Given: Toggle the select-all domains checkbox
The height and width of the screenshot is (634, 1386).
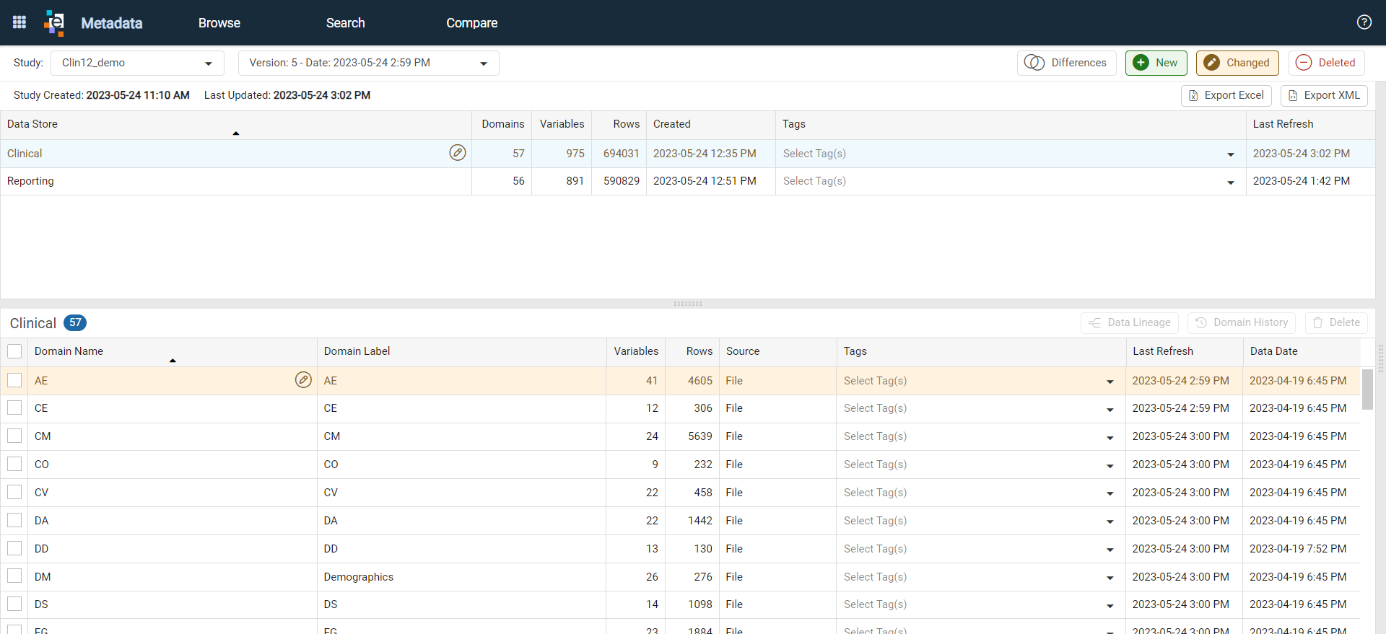Looking at the screenshot, I should tap(14, 351).
